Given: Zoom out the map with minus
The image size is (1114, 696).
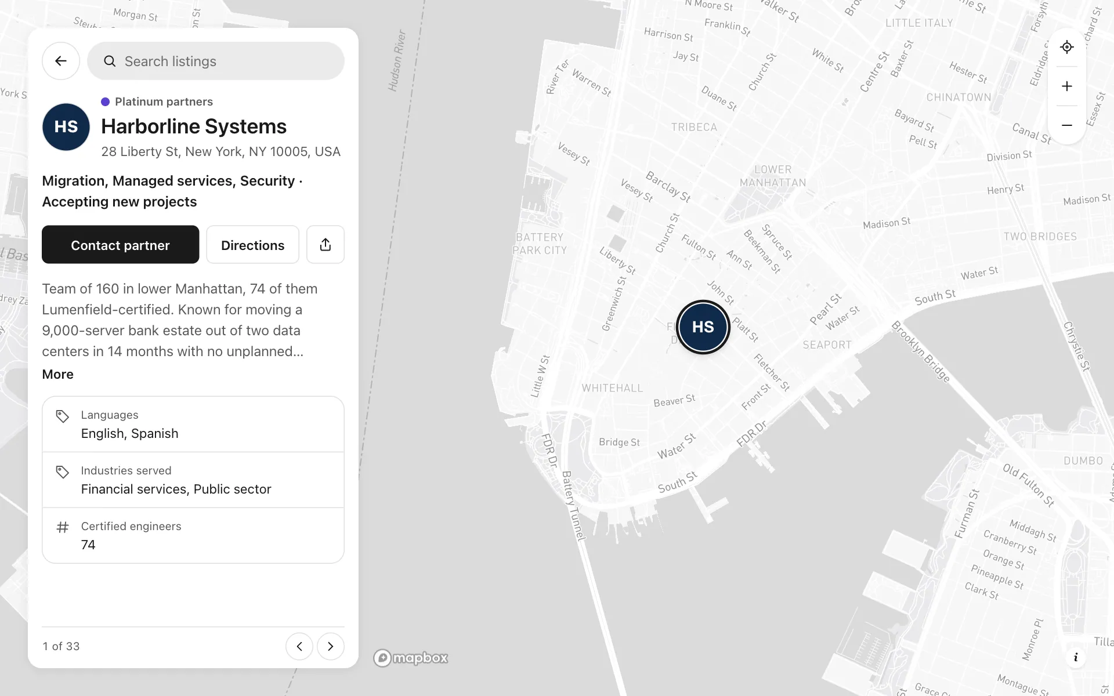Looking at the screenshot, I should [x=1067, y=125].
